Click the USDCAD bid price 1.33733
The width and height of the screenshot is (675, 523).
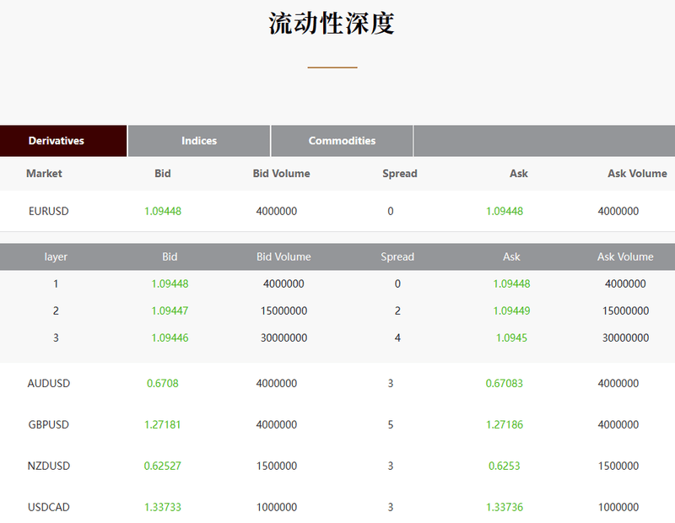(162, 507)
